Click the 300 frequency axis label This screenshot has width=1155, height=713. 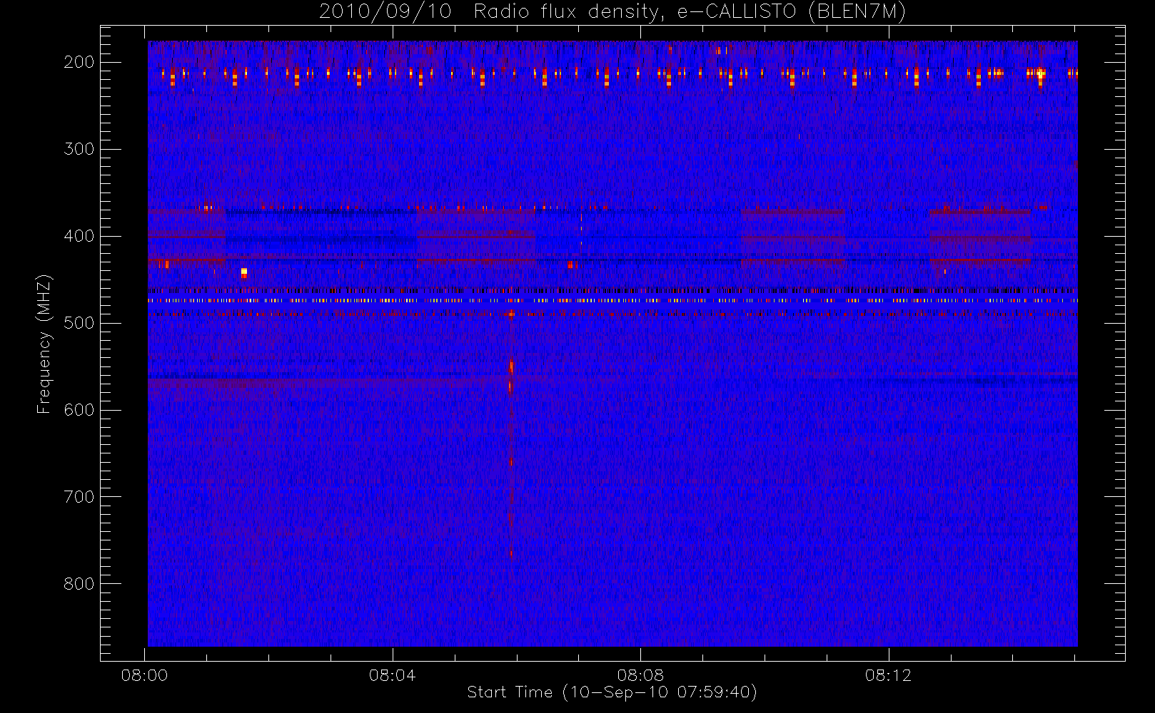coord(79,149)
